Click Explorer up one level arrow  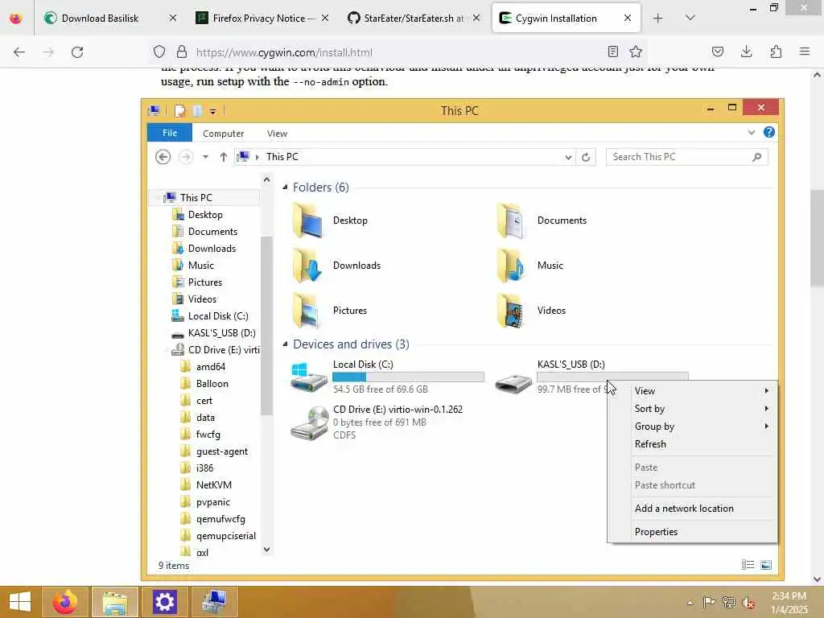(x=224, y=157)
